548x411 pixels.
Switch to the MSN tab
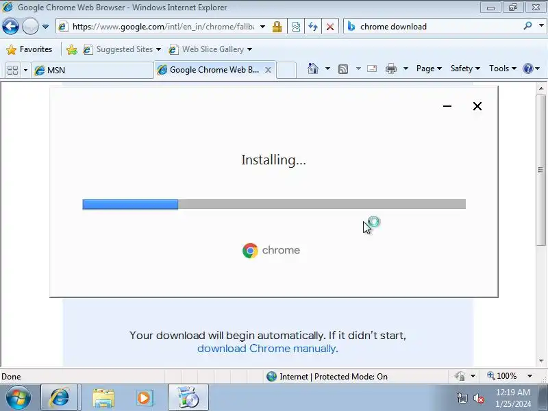92,71
